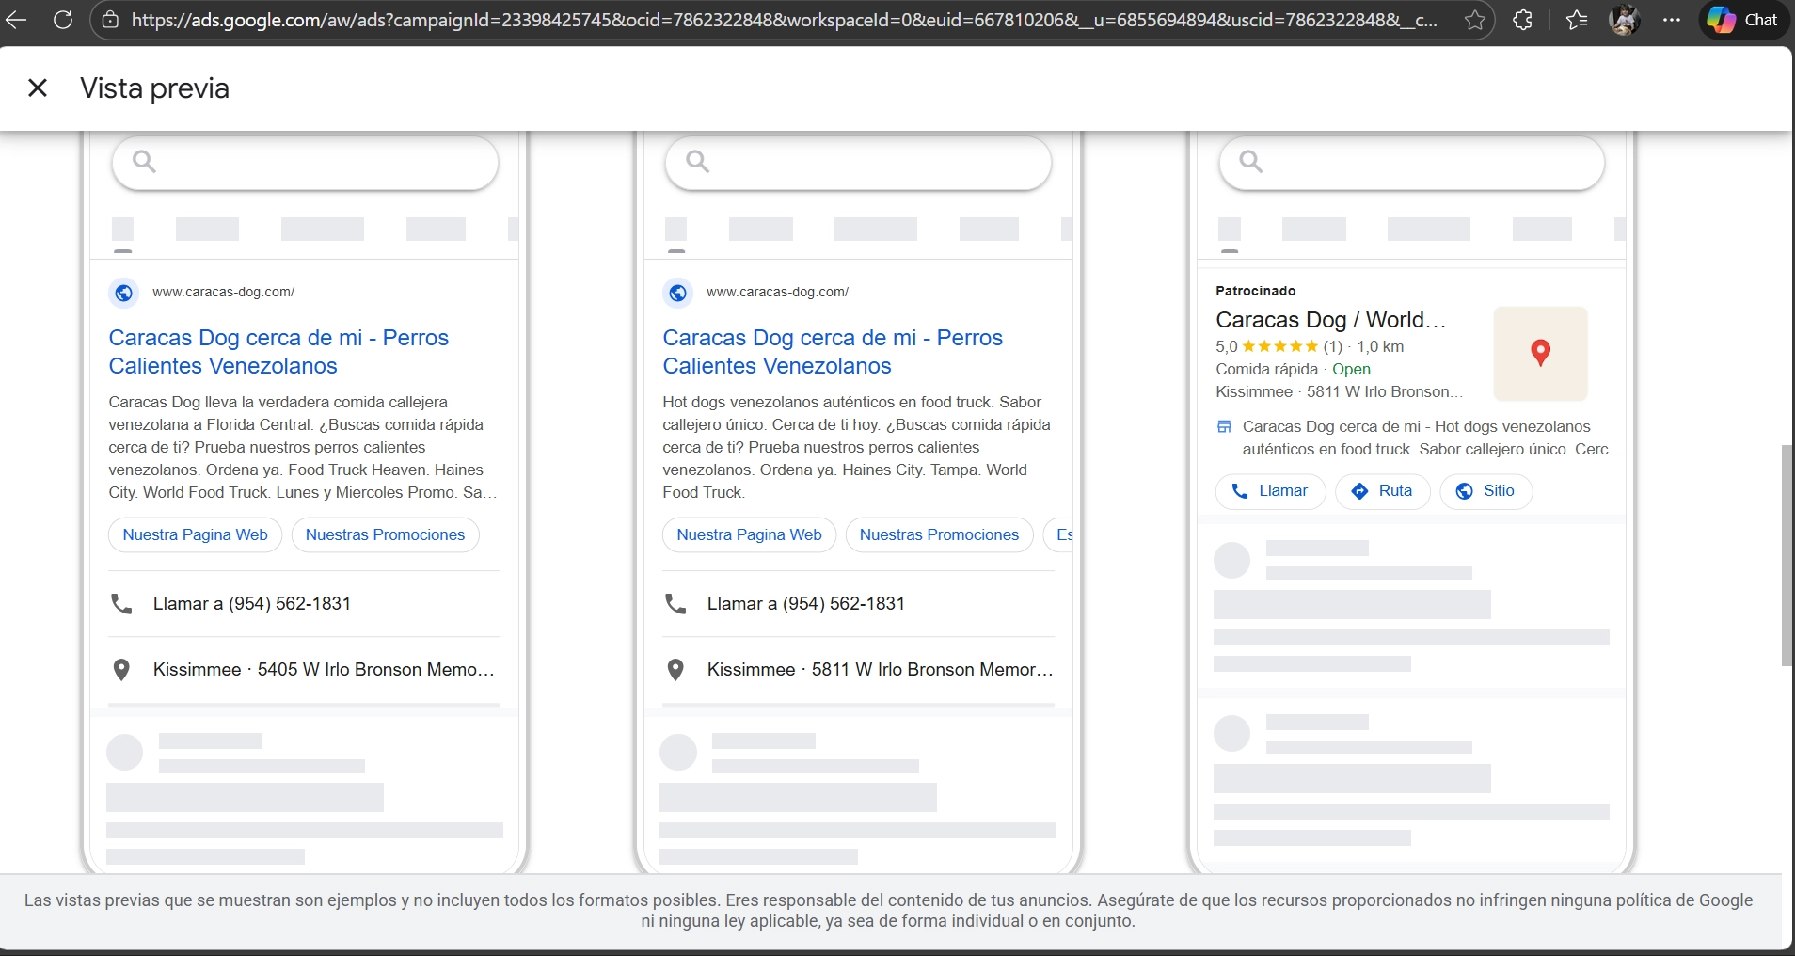Click the Caracas Dog cerca de mi headline
Viewport: 1795px width, 956px height.
[278, 351]
